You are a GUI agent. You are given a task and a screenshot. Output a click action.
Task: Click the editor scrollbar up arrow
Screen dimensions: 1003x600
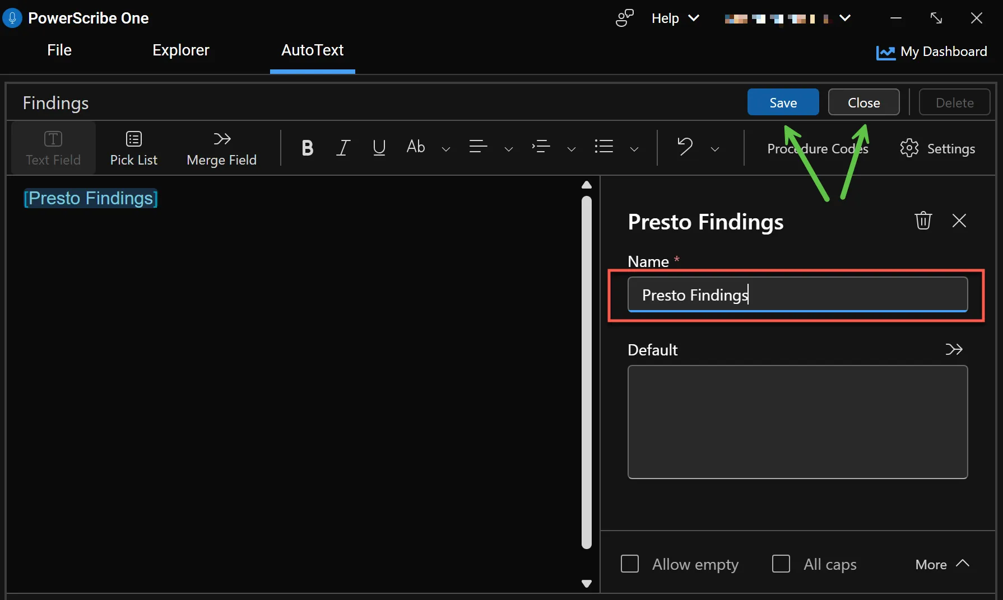pos(587,185)
